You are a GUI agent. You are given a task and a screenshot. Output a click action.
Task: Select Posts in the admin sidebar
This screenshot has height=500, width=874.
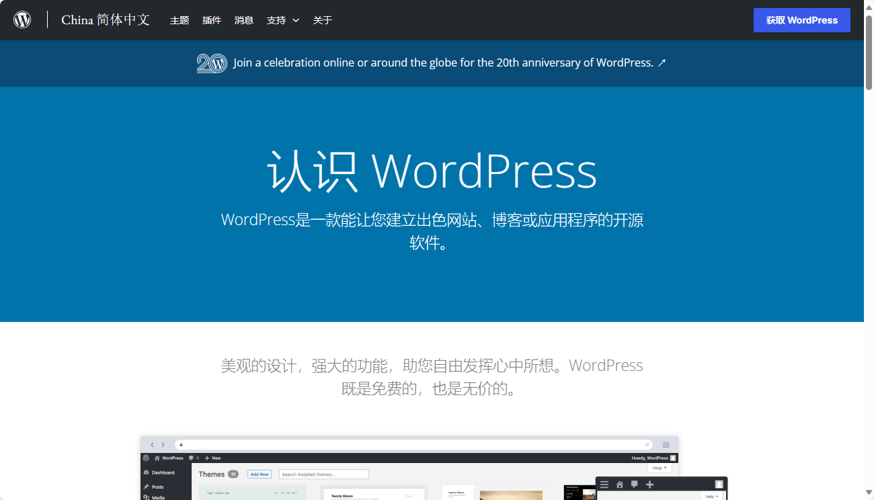(x=153, y=487)
